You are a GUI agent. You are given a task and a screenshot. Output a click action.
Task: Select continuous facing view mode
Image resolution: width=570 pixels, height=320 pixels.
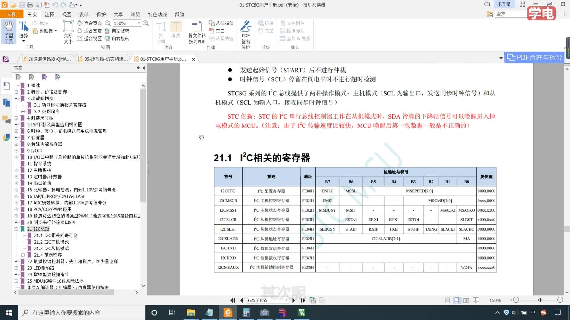476,300
